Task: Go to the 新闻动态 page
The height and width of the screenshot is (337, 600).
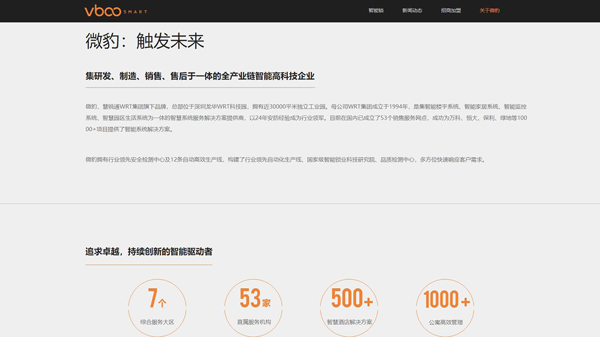Action: 412,11
